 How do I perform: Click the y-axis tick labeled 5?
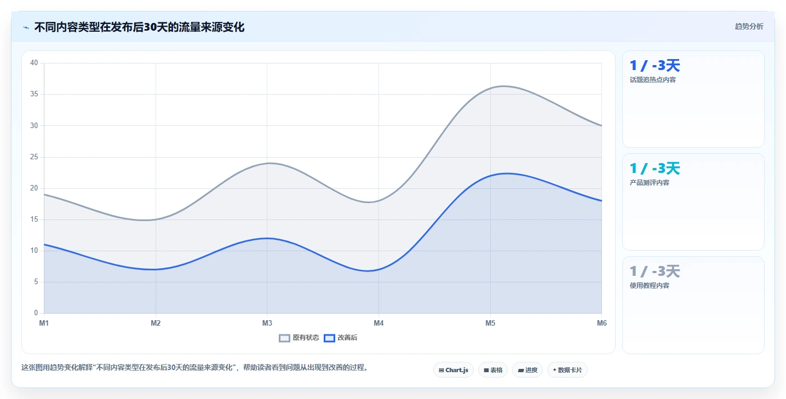coord(36,282)
